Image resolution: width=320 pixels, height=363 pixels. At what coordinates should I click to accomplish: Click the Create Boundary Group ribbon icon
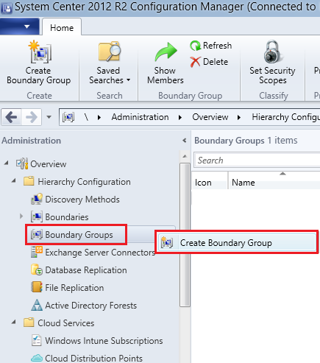point(40,52)
